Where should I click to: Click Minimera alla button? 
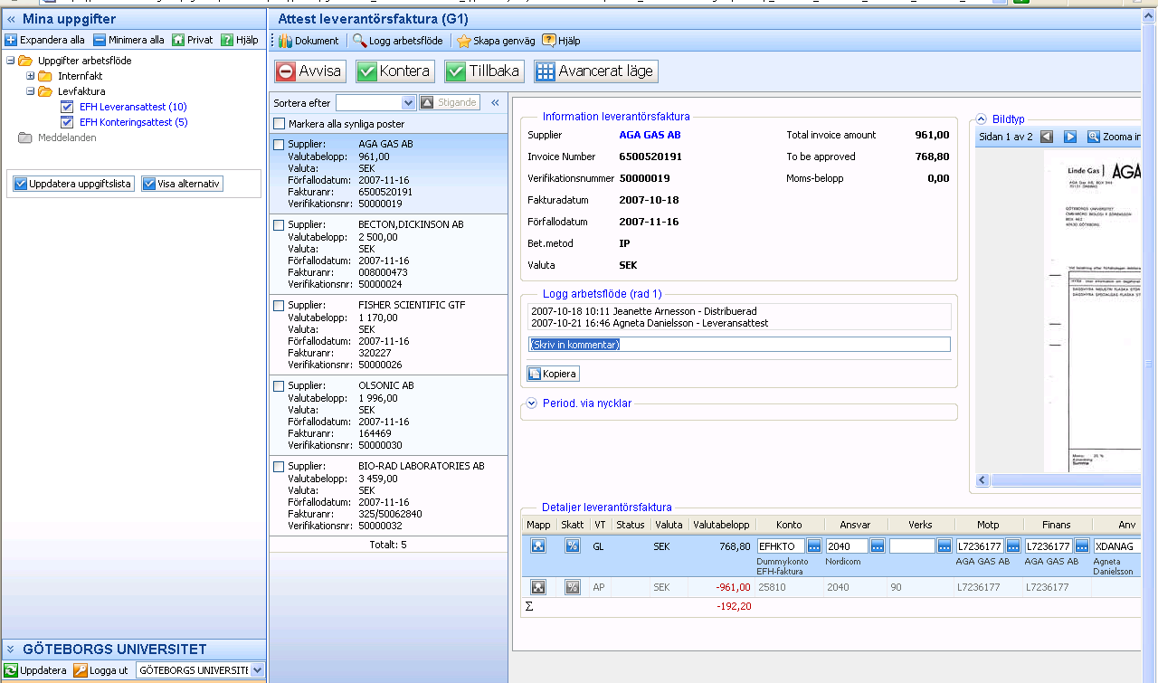pyautogui.click(x=128, y=40)
